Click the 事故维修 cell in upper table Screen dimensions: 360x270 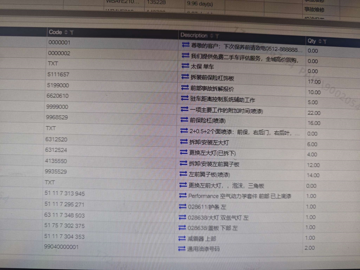pos(314,10)
